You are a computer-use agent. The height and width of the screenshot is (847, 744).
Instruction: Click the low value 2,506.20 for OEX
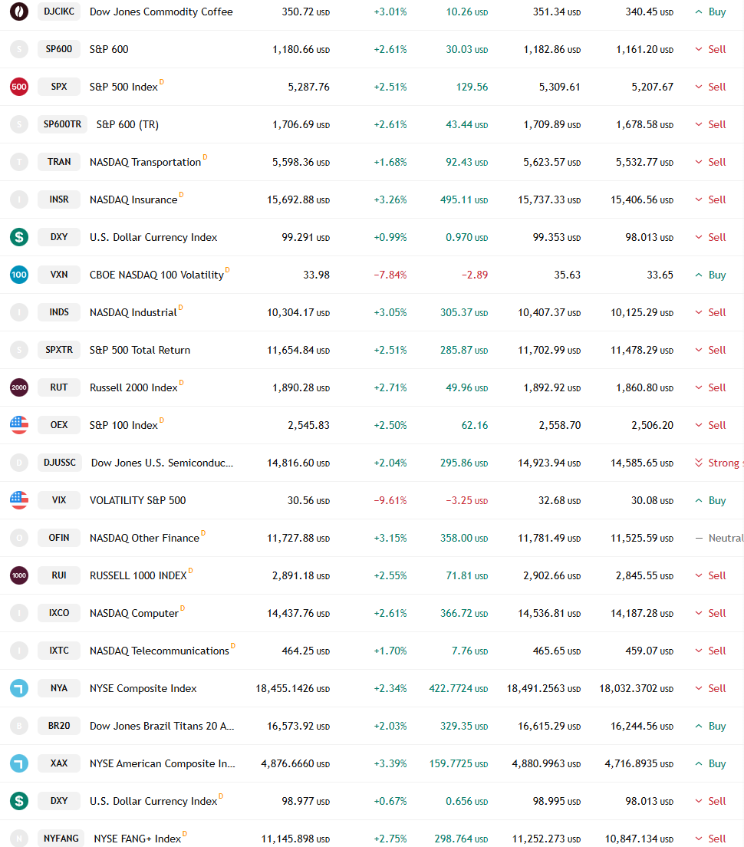(652, 425)
